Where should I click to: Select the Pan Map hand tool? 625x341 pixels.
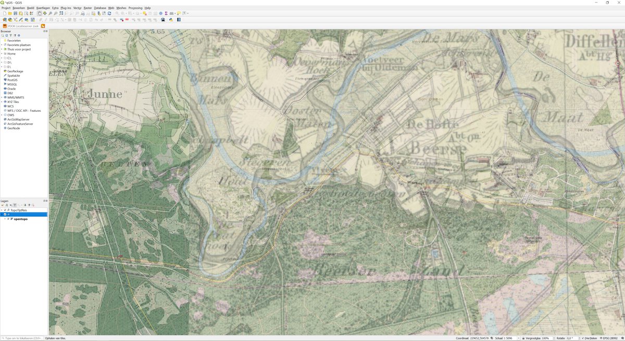coord(40,14)
